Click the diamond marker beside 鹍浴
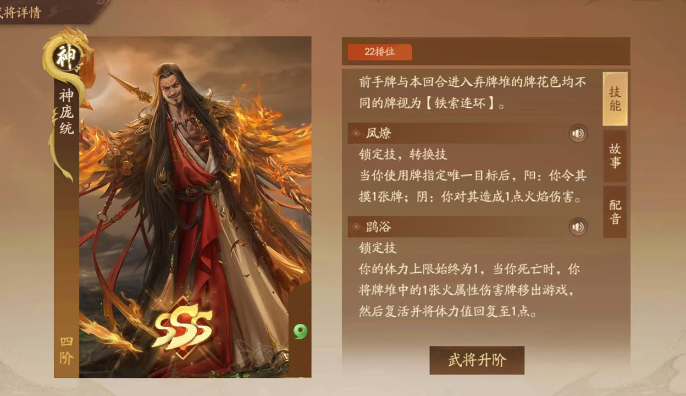The image size is (686, 396). pos(356,227)
